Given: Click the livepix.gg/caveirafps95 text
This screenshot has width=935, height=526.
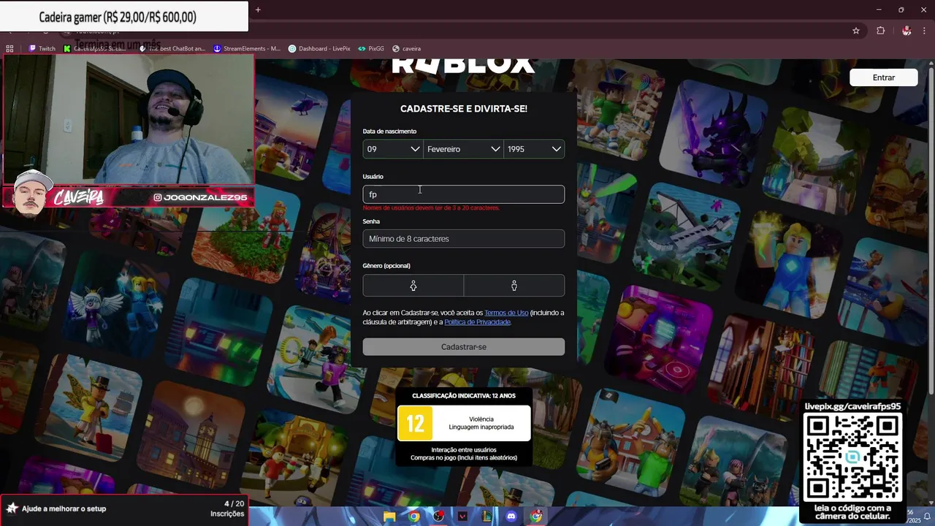Looking at the screenshot, I should [x=852, y=406].
